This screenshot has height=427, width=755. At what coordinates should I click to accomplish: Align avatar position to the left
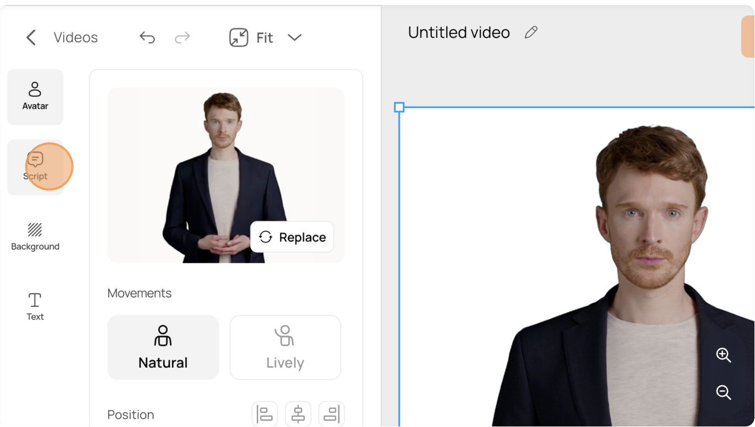(x=265, y=414)
